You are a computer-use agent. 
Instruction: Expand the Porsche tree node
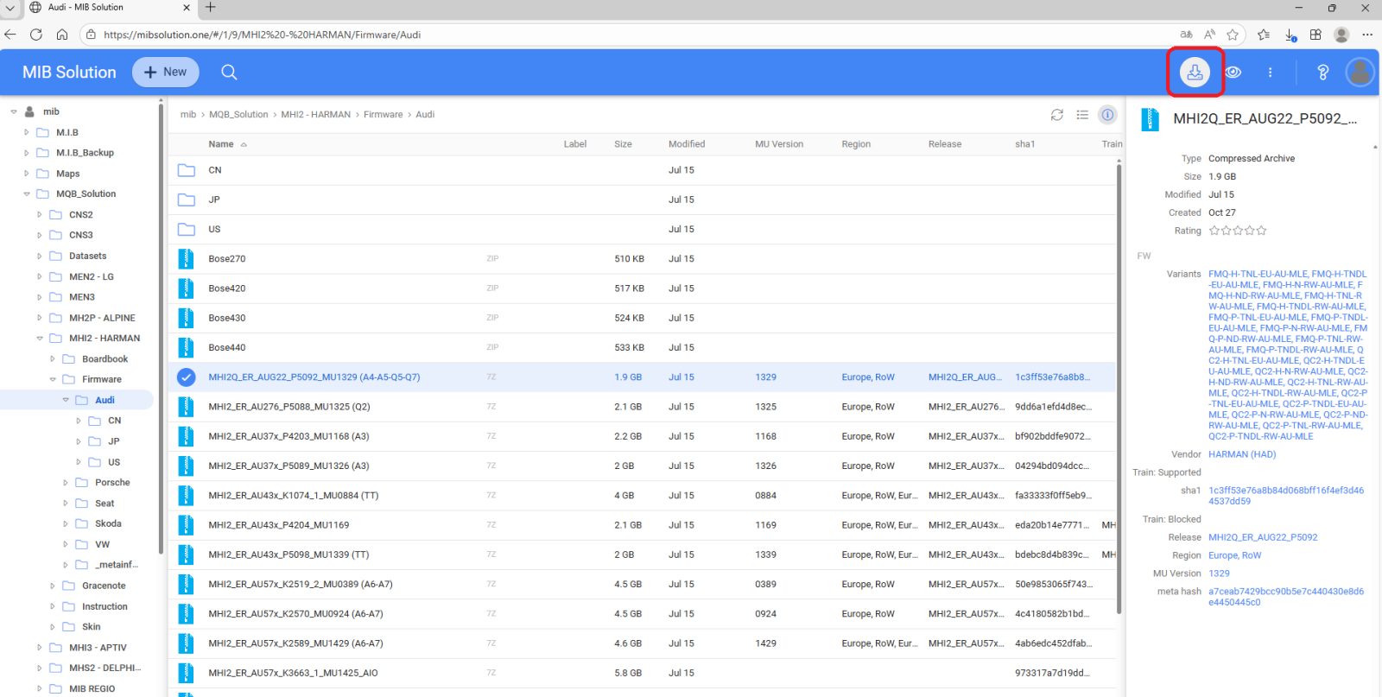(x=66, y=483)
